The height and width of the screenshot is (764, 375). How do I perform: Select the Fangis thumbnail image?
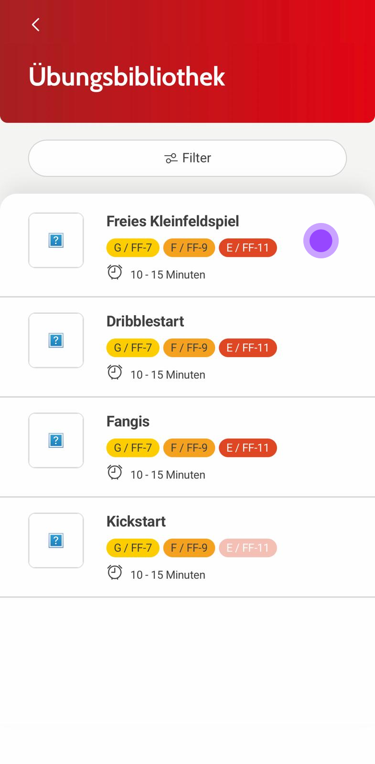click(56, 440)
